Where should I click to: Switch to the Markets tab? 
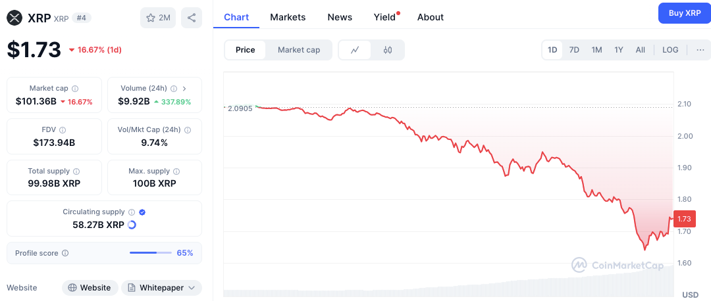coord(288,17)
